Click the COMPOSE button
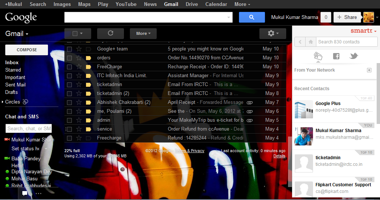This screenshot has width=380, height=200. [x=27, y=50]
